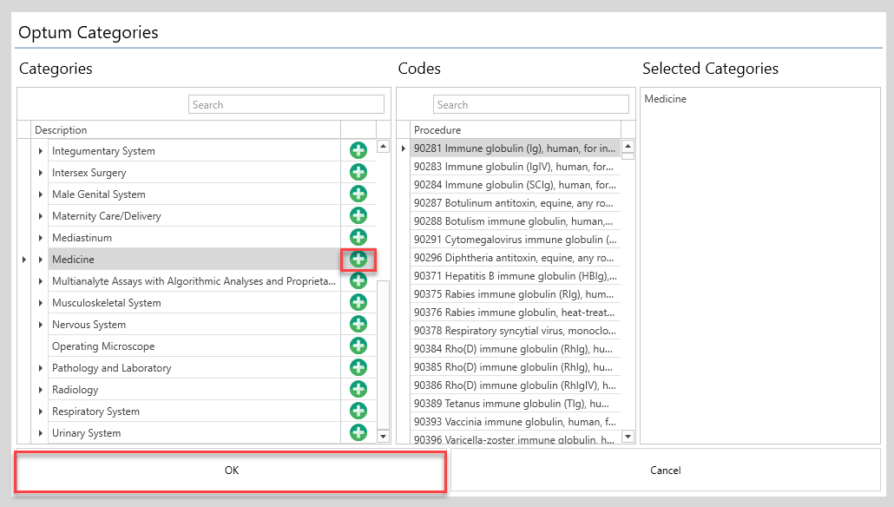The image size is (894, 507).
Task: Select code 90288 Botulism immune globulin
Action: tap(515, 221)
